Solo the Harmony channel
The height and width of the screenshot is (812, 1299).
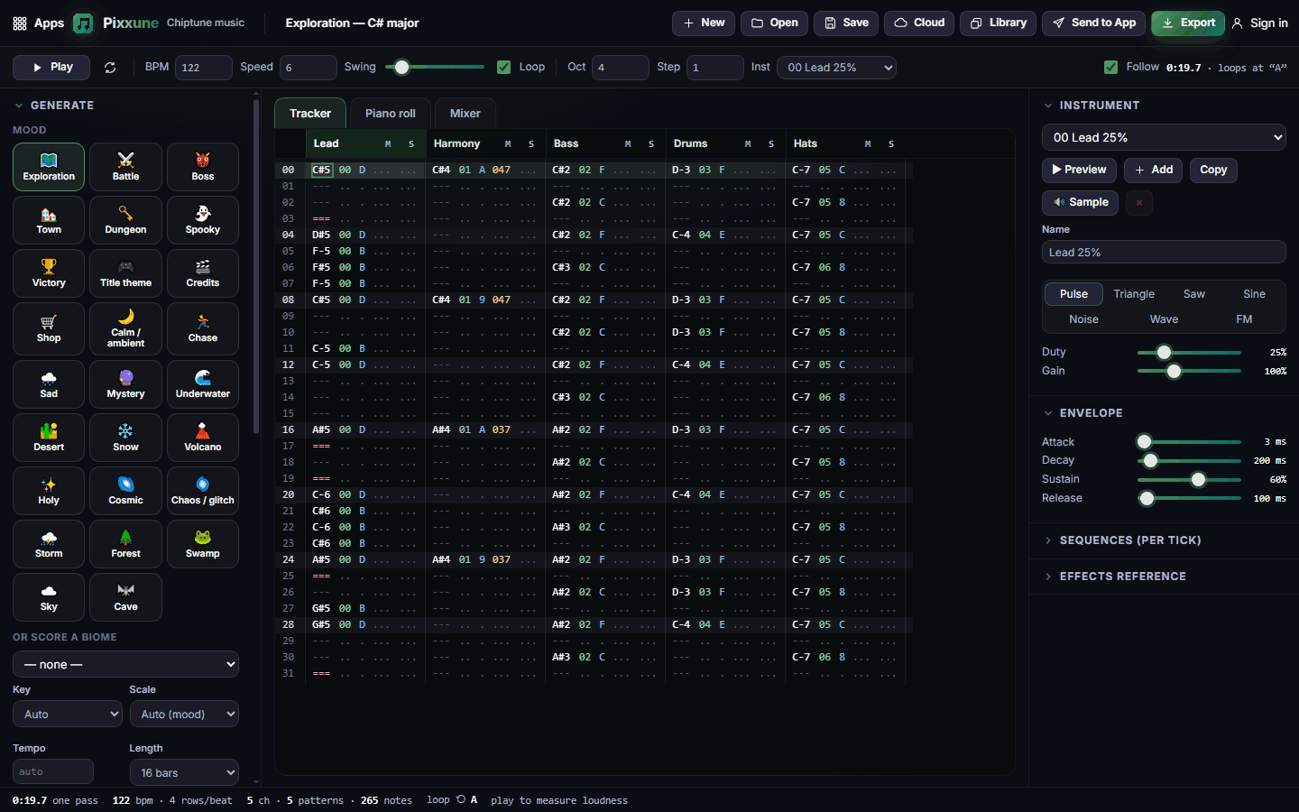pos(531,144)
